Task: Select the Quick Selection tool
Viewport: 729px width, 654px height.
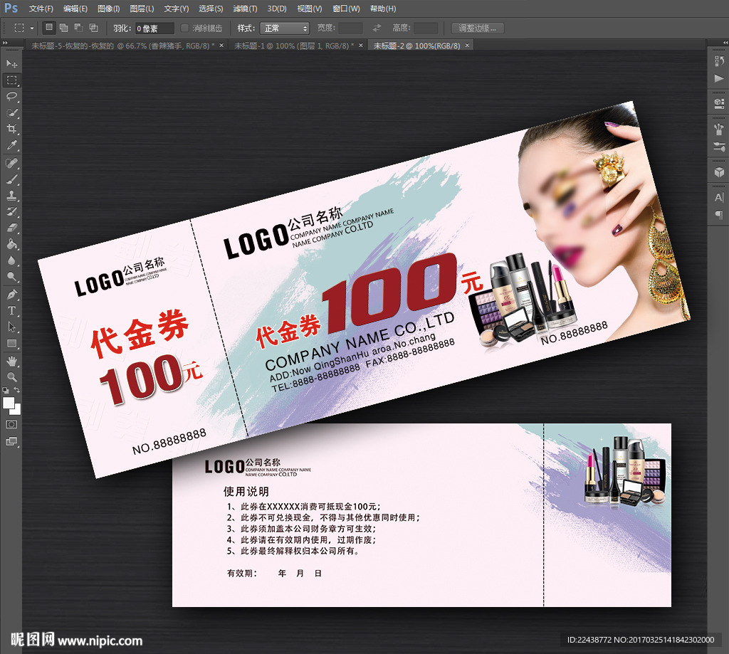Action: pyautogui.click(x=11, y=112)
